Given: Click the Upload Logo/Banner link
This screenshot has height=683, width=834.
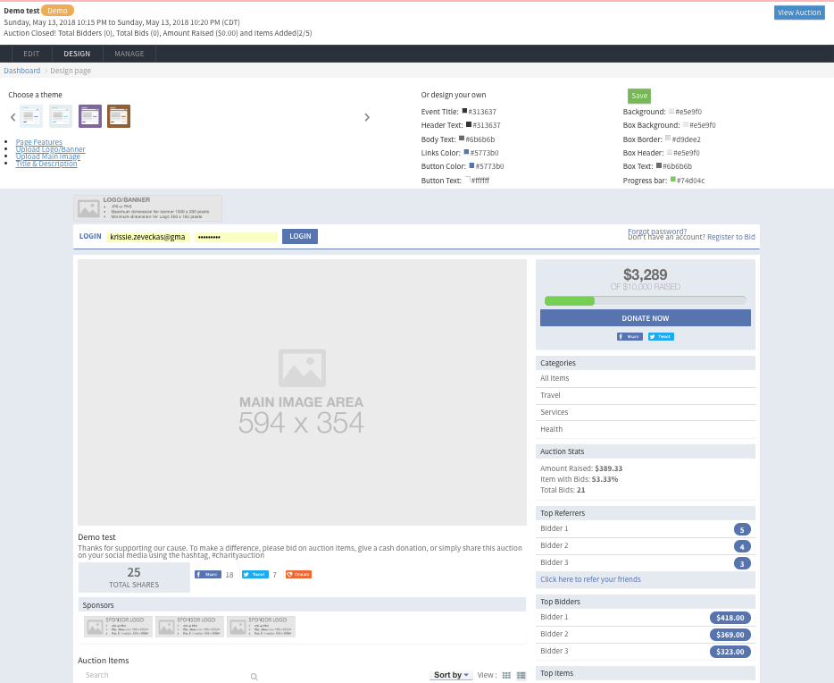Looking at the screenshot, I should tap(51, 149).
